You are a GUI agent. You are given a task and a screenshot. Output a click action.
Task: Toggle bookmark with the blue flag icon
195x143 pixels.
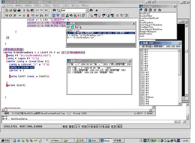click(96, 10)
